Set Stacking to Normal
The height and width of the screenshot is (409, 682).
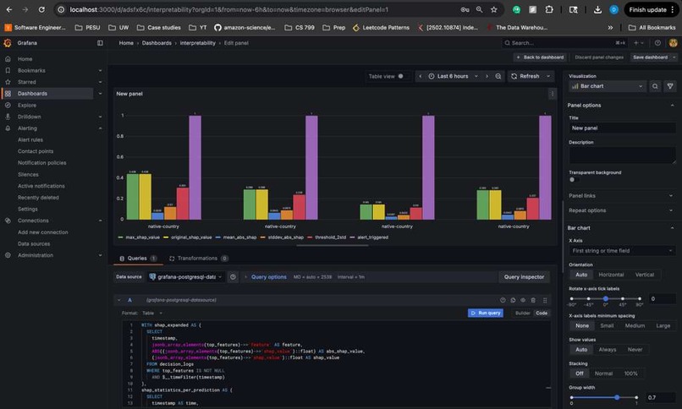(x=603, y=374)
